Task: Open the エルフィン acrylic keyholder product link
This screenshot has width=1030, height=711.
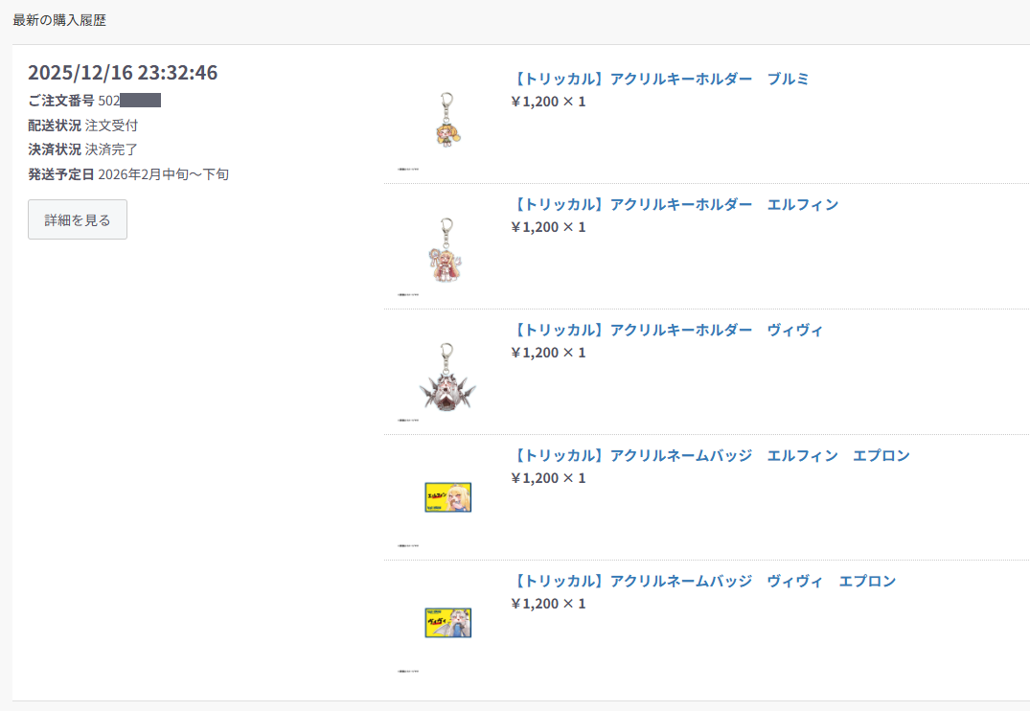Action: pos(675,204)
